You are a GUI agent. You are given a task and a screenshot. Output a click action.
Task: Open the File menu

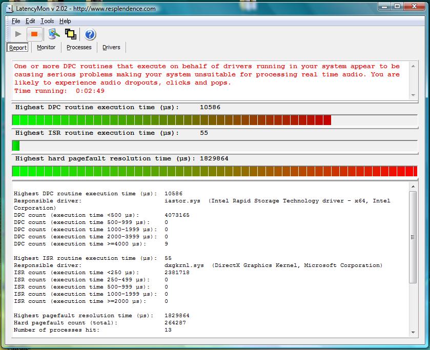point(16,21)
